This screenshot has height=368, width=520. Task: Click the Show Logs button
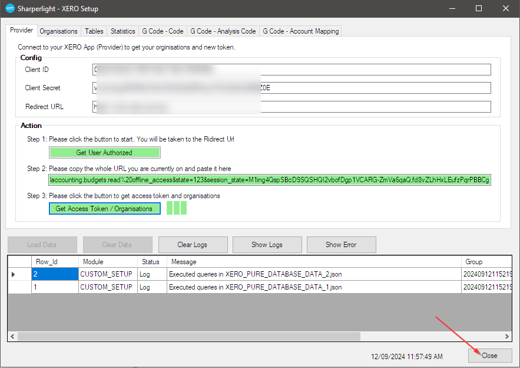[x=267, y=245]
